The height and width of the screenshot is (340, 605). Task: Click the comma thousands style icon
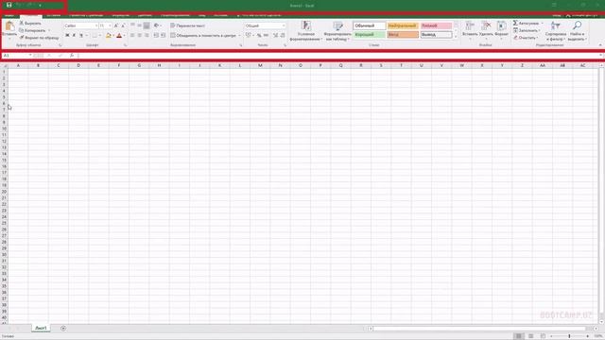click(266, 35)
